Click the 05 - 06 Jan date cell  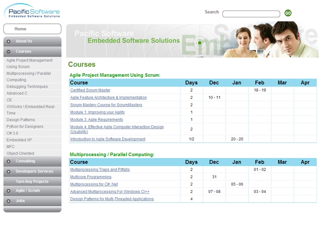pyautogui.click(x=237, y=184)
